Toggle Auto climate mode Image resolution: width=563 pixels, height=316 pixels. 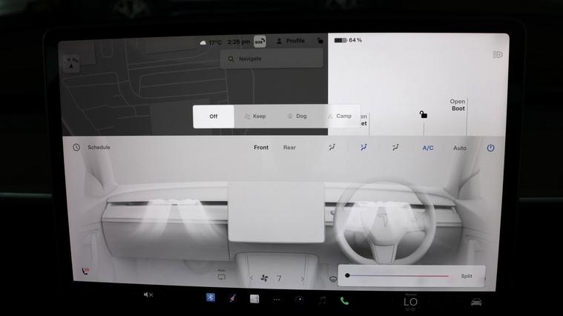(460, 148)
